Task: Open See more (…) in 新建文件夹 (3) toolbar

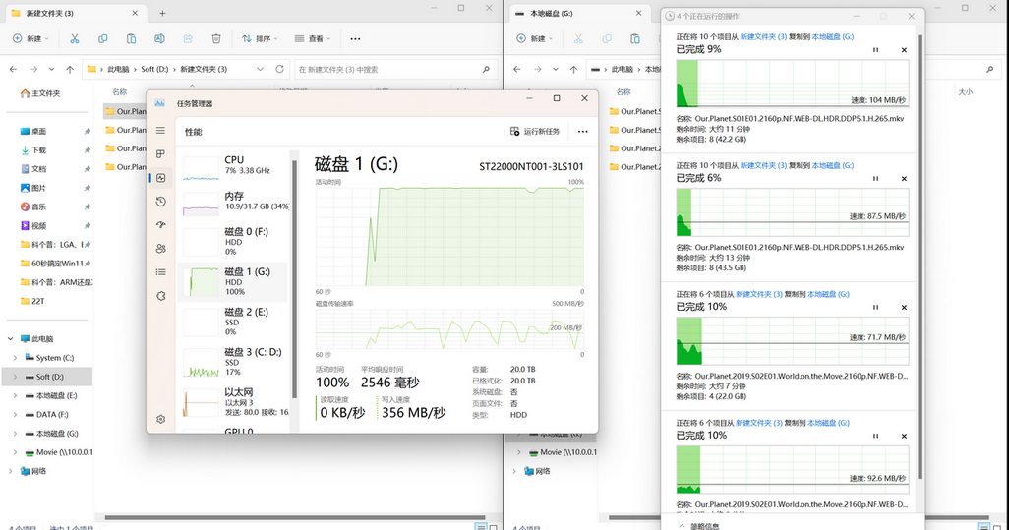Action: tap(355, 38)
